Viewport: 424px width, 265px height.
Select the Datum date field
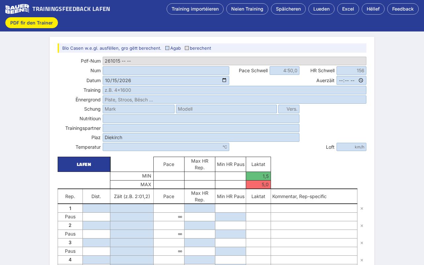pyautogui.click(x=166, y=80)
